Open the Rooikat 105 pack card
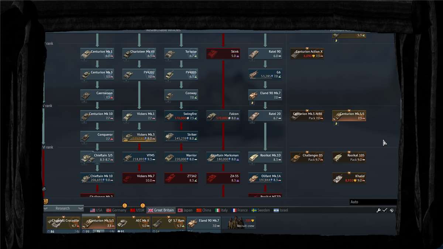443x249 pixels. click(x=349, y=157)
